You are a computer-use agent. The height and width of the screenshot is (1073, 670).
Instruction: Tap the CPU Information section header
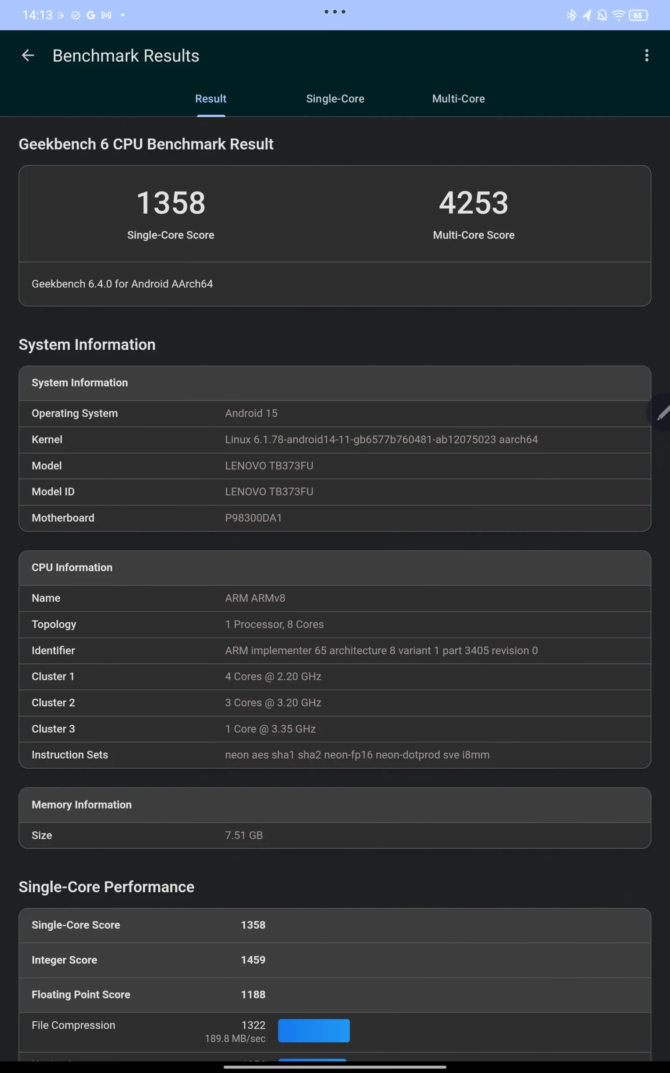(x=335, y=568)
